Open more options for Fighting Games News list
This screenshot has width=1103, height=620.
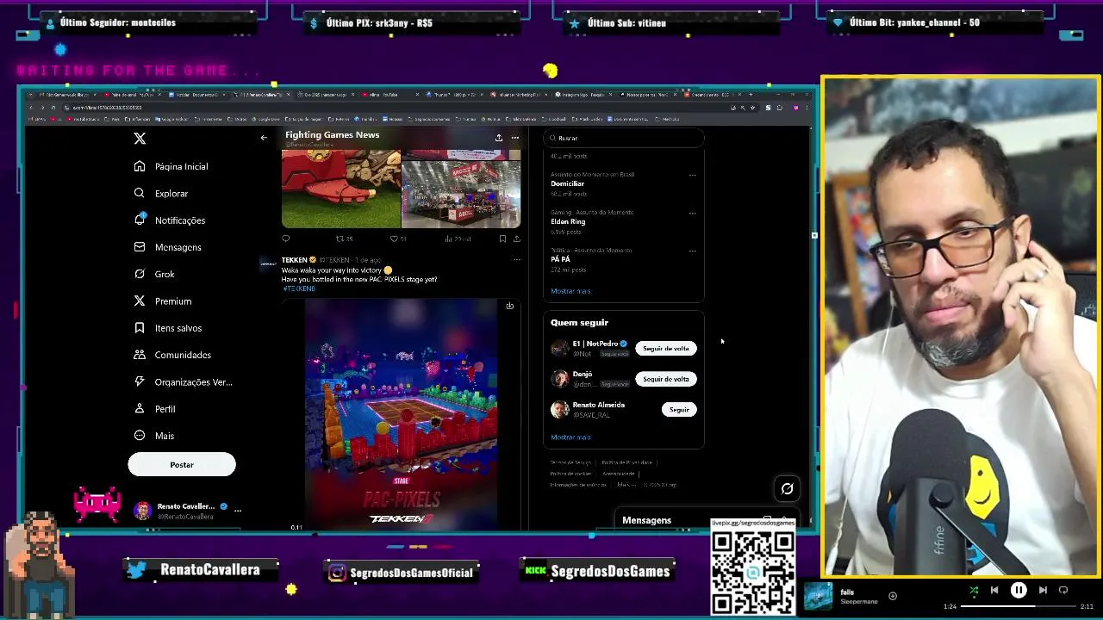tap(514, 138)
